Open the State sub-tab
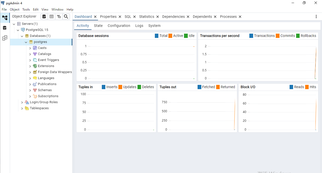Viewport: 322px width, 173px height. 98,26
